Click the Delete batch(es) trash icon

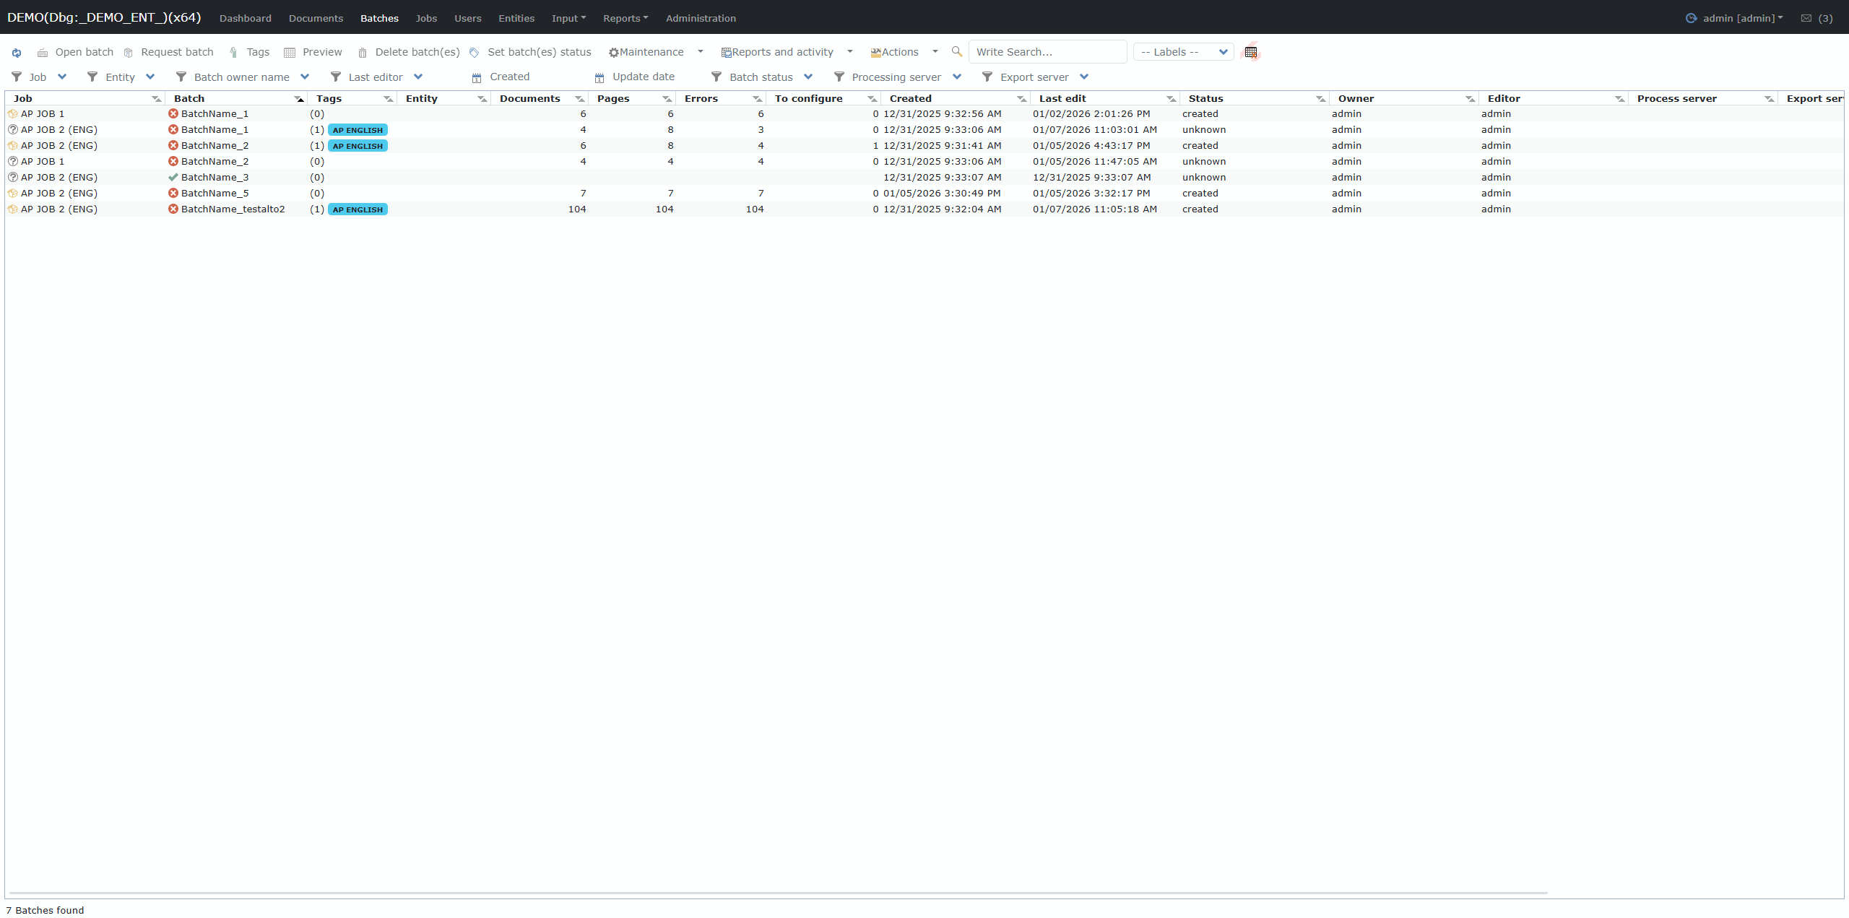click(x=363, y=53)
